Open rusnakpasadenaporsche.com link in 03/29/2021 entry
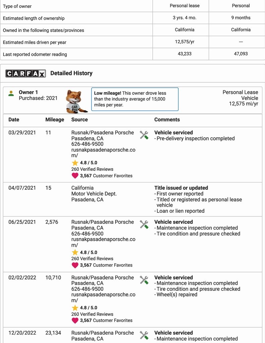Viewport: 265px width, 343px height. [103, 153]
